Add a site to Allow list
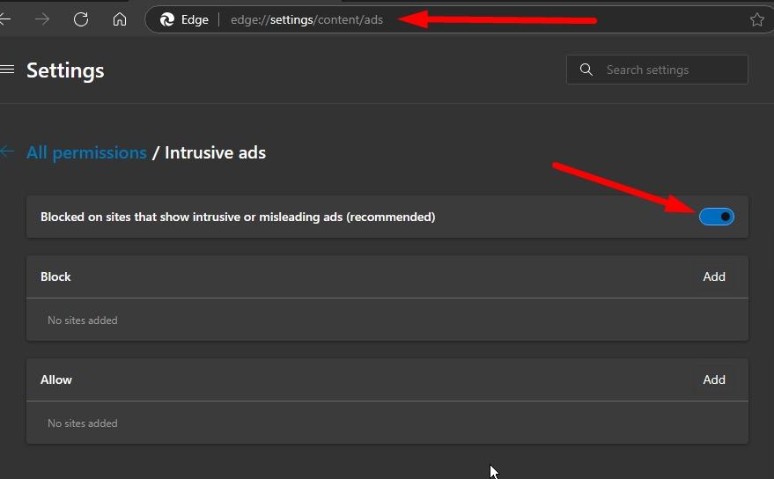This screenshot has height=479, width=774. coord(714,380)
